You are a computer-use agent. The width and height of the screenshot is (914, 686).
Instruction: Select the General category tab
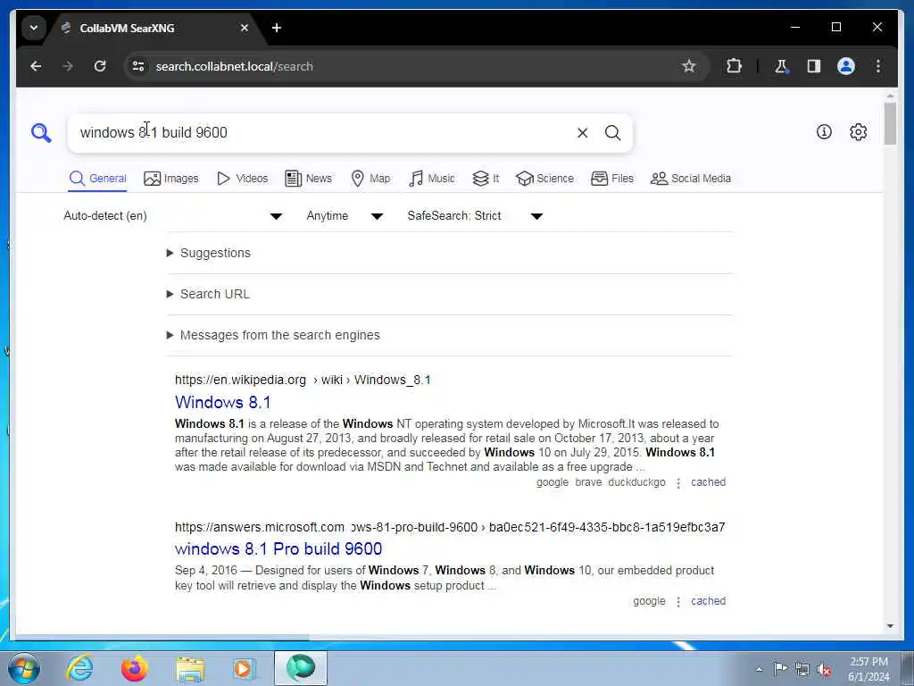coord(97,179)
